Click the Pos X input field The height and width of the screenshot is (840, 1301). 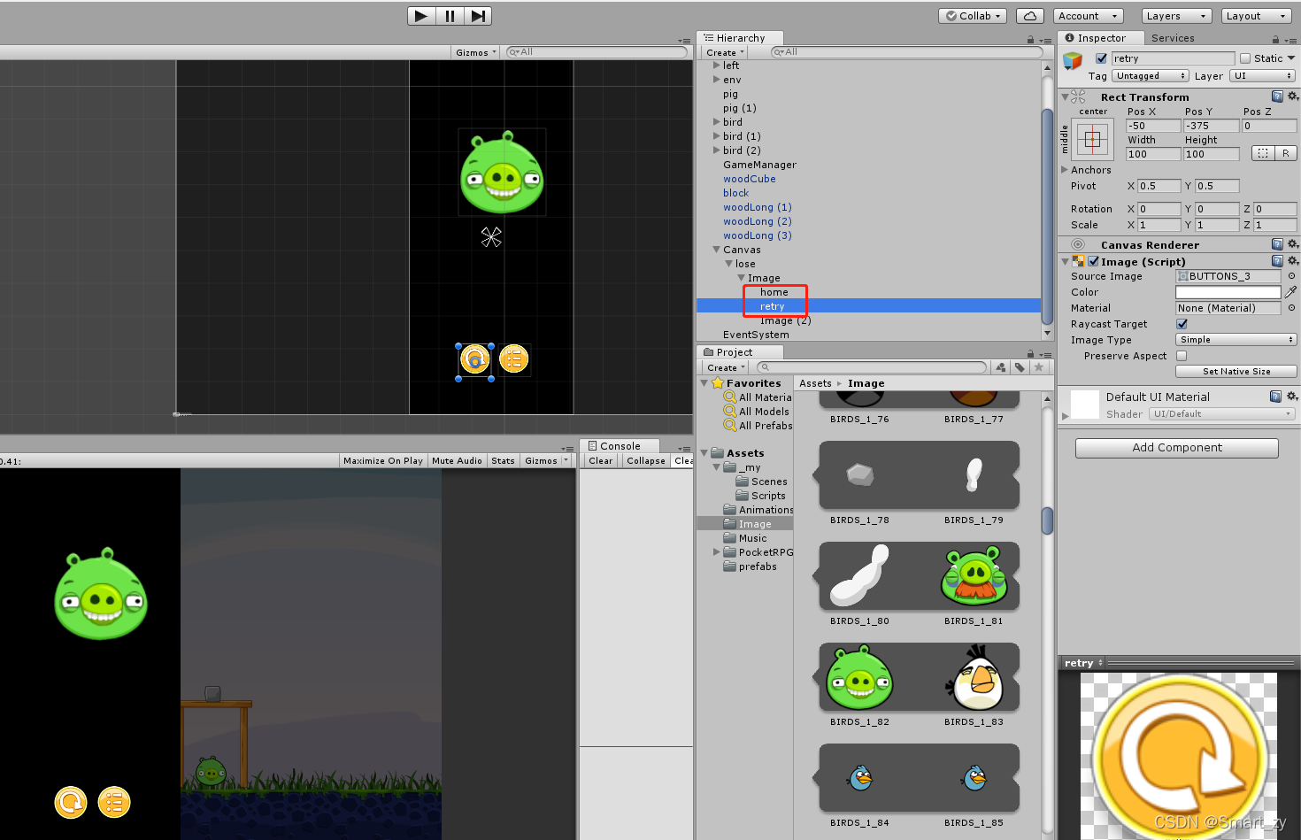[x=1153, y=126]
